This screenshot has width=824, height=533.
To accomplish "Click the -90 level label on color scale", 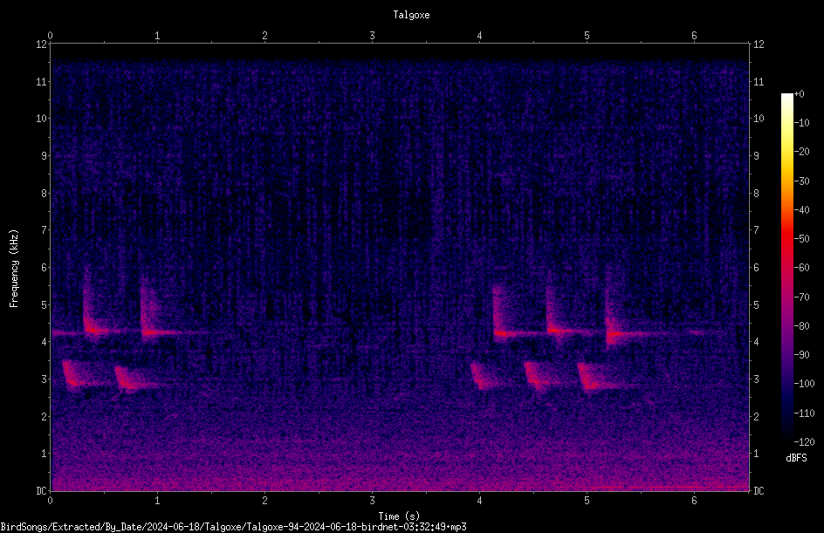I will [801, 355].
